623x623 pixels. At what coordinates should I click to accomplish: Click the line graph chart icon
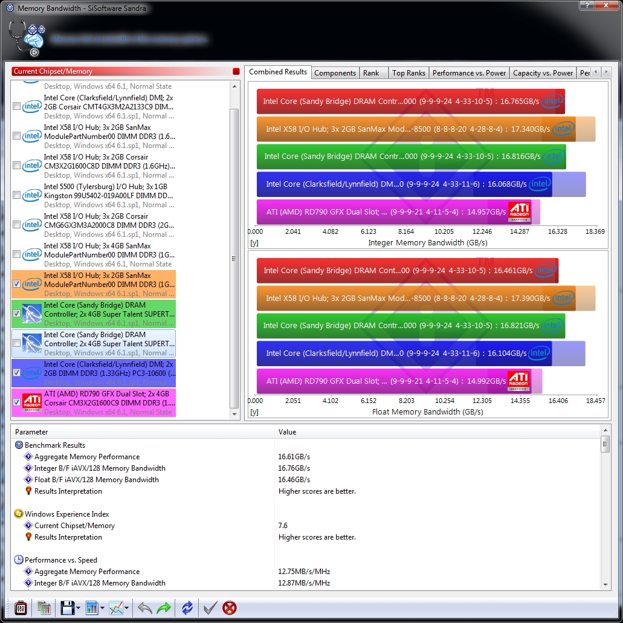tap(116, 608)
